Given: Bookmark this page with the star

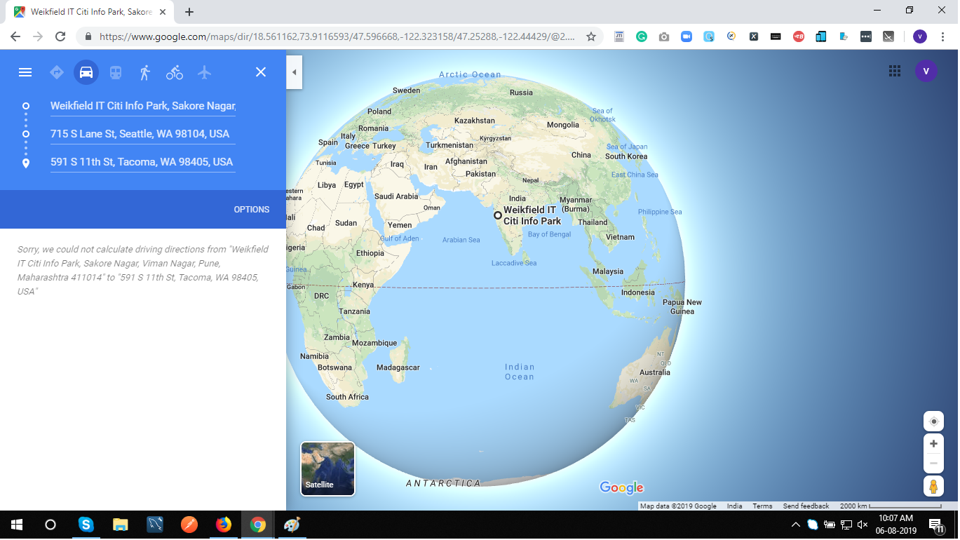Looking at the screenshot, I should 591,36.
